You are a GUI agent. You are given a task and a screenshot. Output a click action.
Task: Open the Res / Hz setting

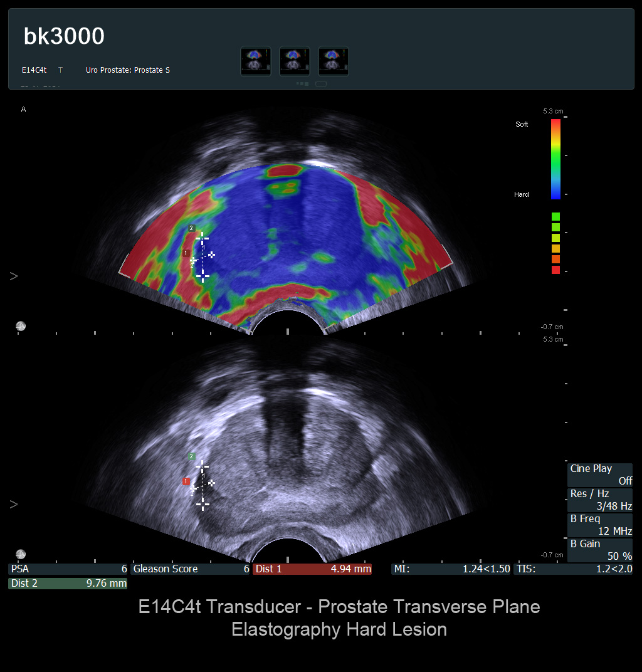point(601,500)
